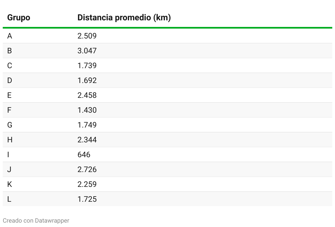This screenshot has height=227, width=335.
Task: Click the value 1.725 in last row
Action: click(87, 199)
